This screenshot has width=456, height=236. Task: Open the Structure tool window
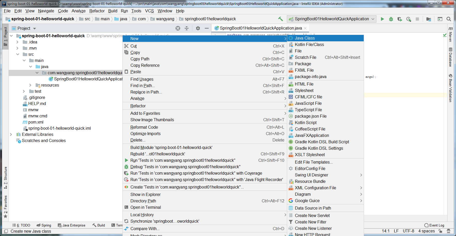[5, 178]
